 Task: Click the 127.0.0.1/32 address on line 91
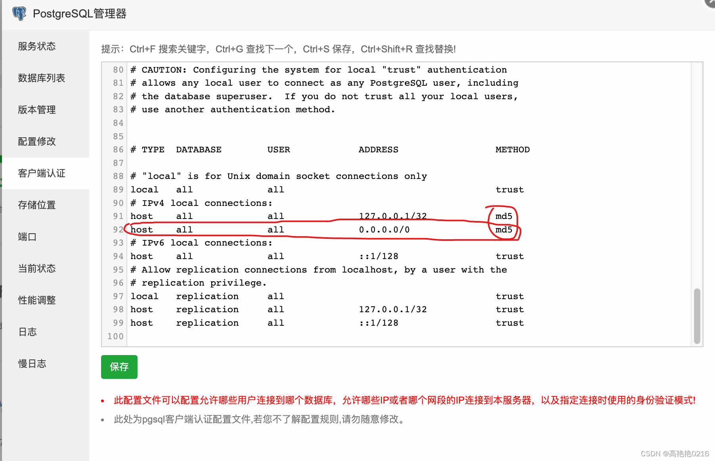pyautogui.click(x=393, y=216)
